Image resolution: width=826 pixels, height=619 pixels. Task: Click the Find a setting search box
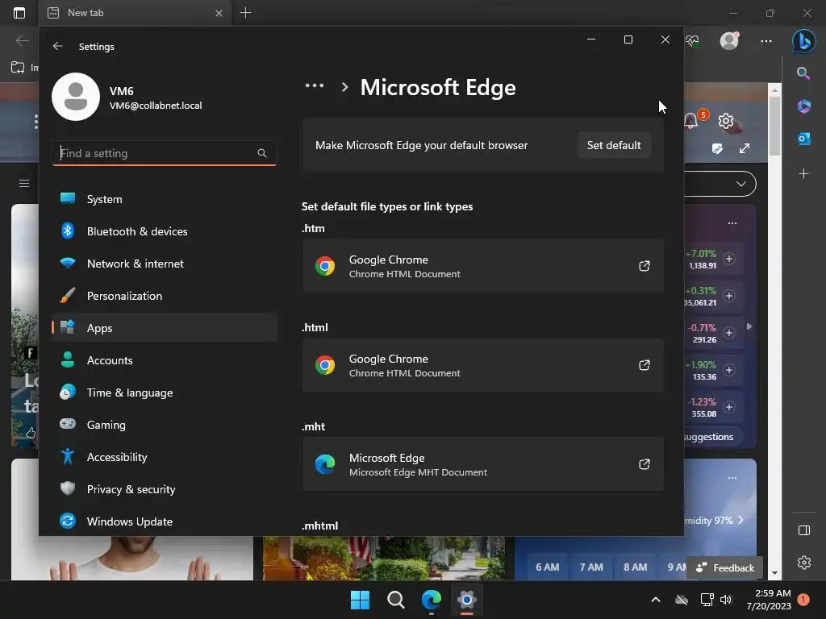click(x=165, y=153)
